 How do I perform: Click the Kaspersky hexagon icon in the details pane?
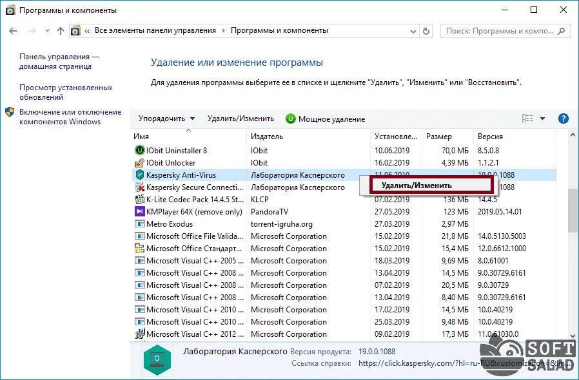point(157,359)
